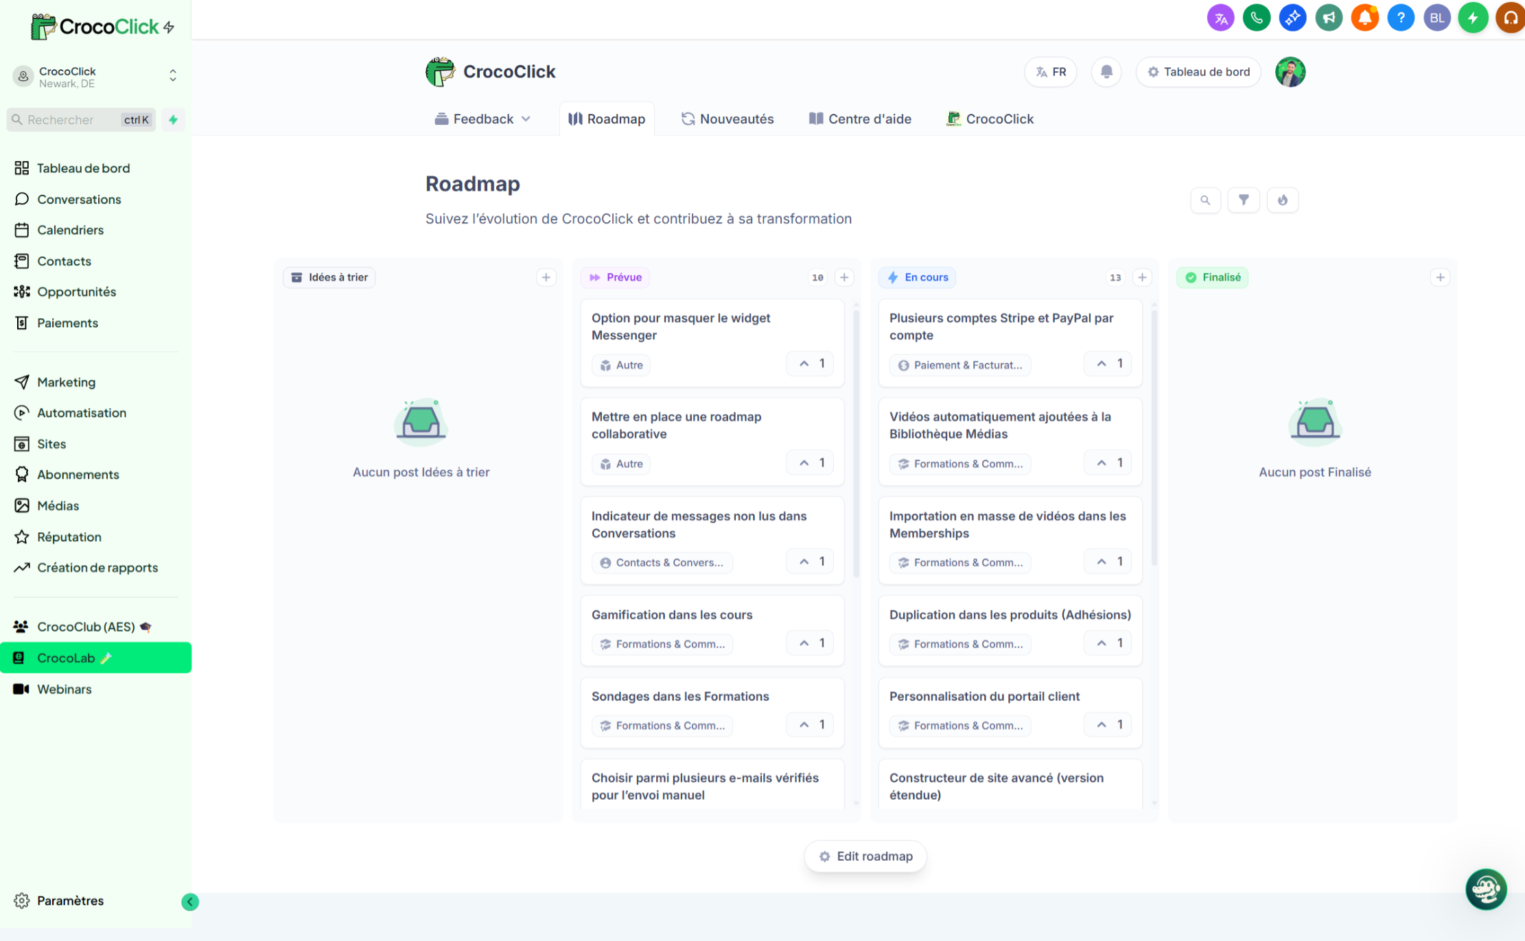Open the FR language selector

pos(1051,72)
